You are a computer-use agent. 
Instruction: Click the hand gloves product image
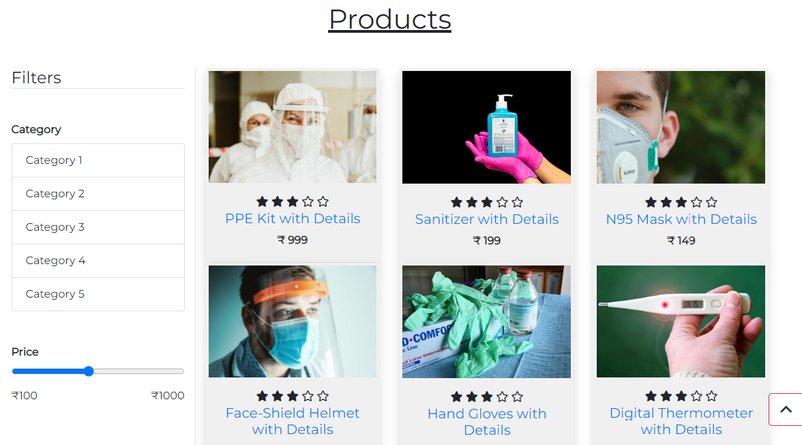click(486, 321)
